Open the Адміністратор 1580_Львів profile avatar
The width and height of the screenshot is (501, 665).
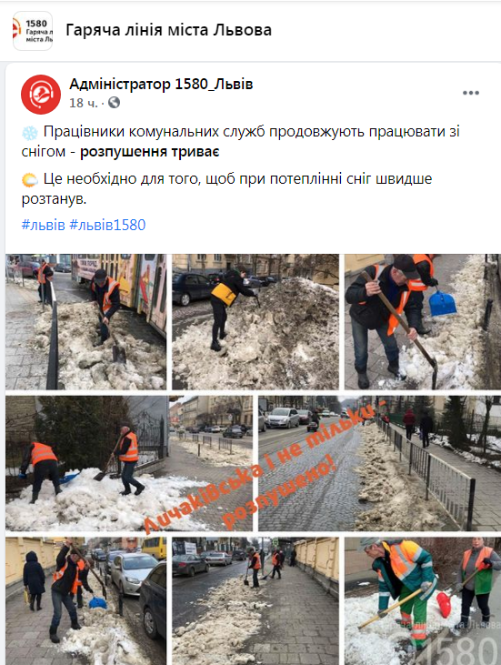click(41, 94)
